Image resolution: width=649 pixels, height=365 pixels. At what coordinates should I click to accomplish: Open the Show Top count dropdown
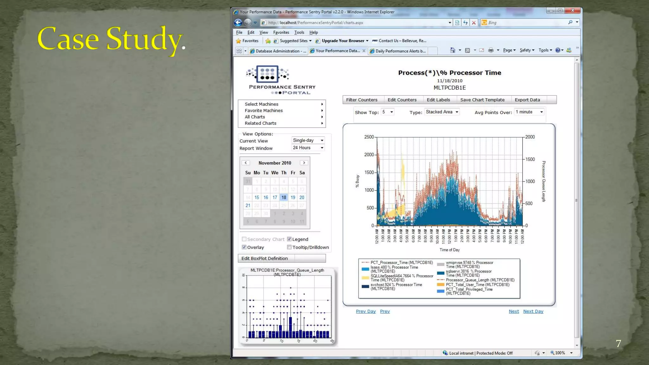tap(387, 112)
